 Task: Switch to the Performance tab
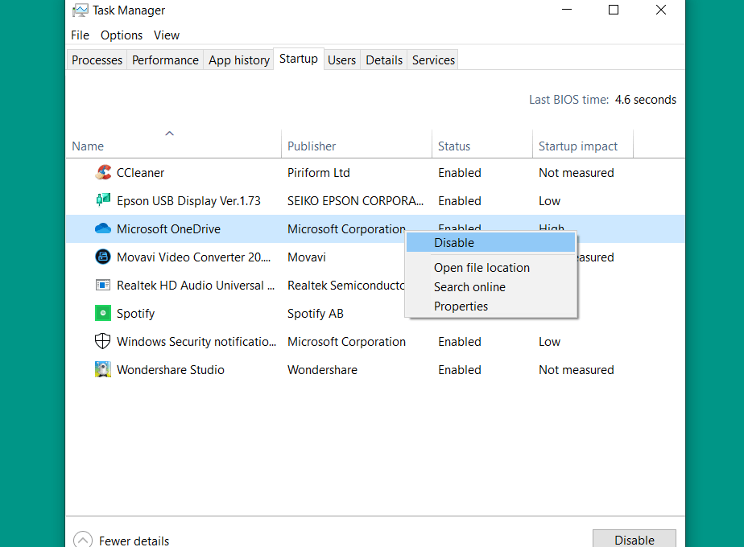165,60
